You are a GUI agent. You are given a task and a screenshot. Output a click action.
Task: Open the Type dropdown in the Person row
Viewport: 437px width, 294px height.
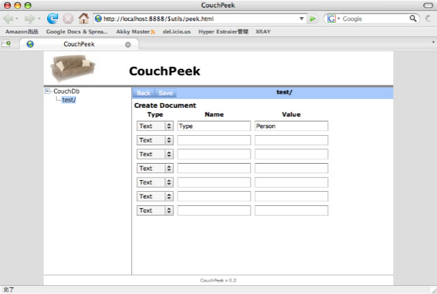pyautogui.click(x=155, y=126)
